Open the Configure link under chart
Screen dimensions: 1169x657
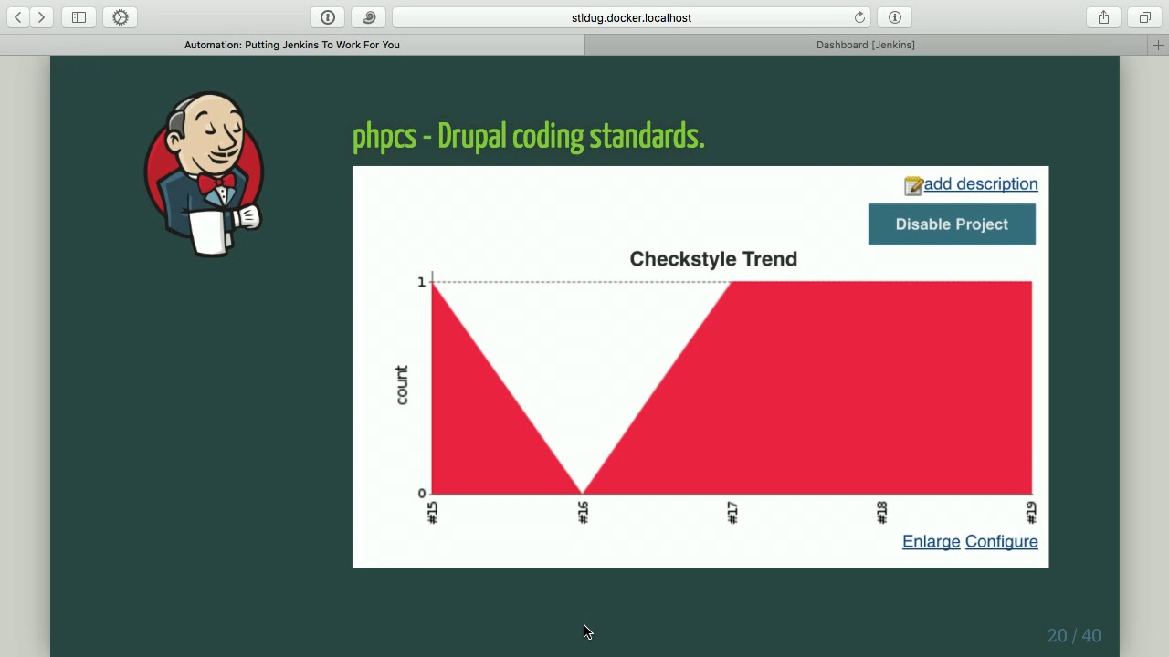tap(1001, 542)
